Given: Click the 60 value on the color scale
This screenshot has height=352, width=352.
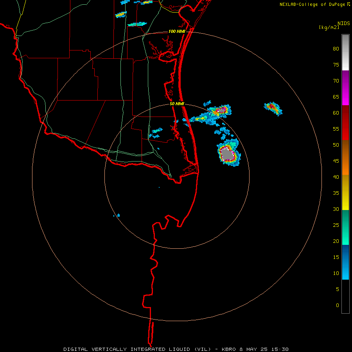Looking at the screenshot, I should tap(336, 113).
